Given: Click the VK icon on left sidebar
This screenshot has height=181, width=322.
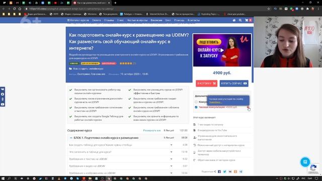Looking at the screenshot, I should tap(3, 89).
